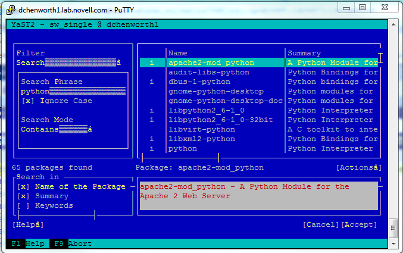Select apache2-mod_python package row
Screen dimensions: 403x253
coord(259,63)
